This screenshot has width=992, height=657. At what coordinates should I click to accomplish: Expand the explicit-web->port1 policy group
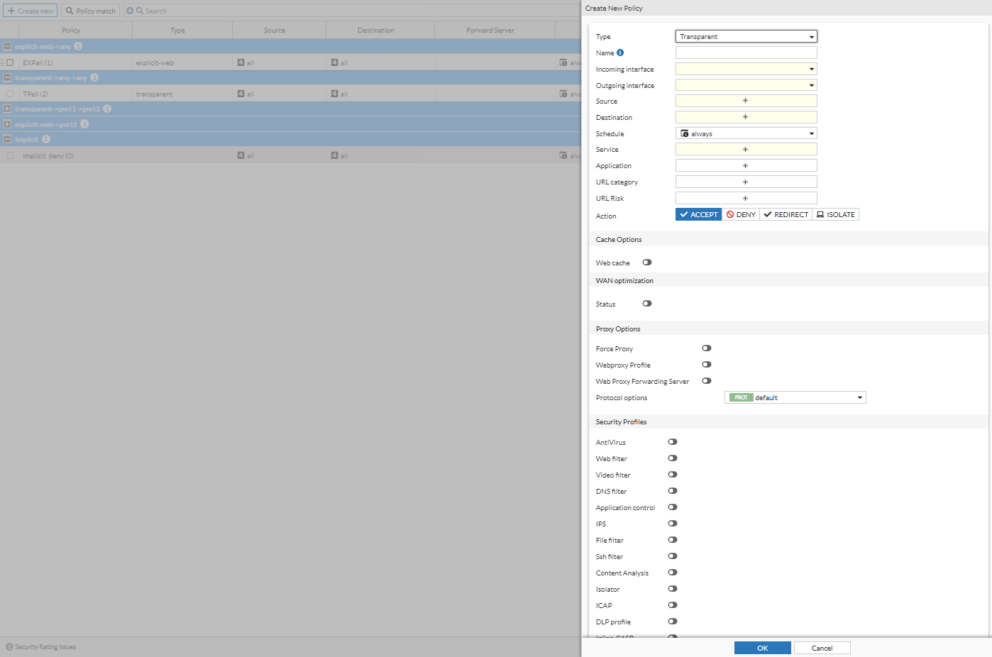tap(7, 124)
